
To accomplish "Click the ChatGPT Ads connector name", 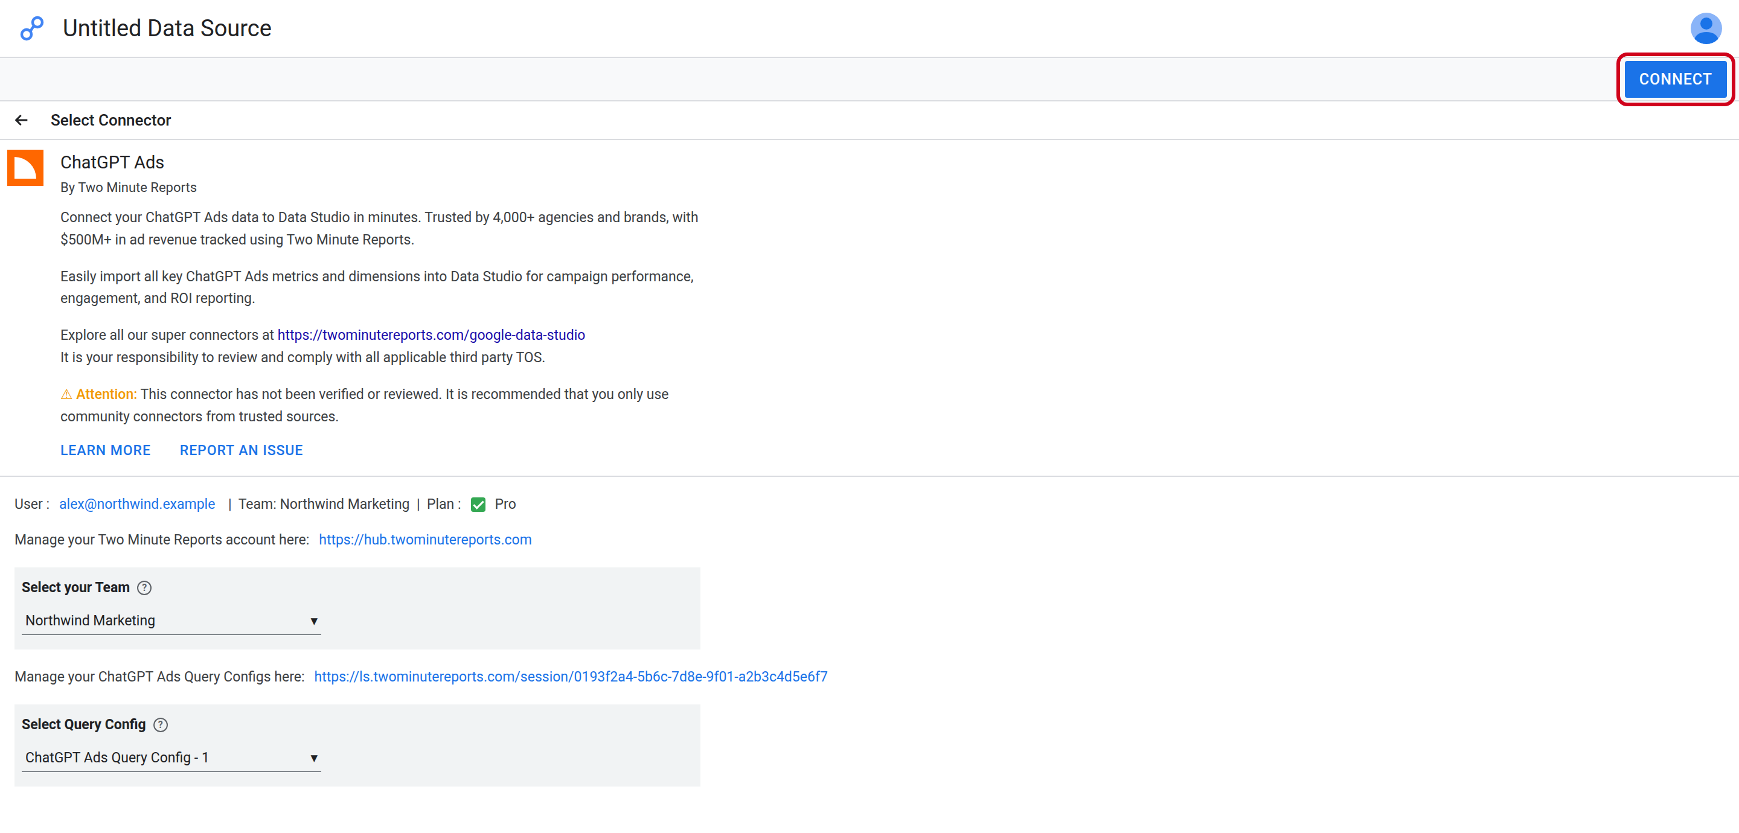I will click(x=112, y=162).
